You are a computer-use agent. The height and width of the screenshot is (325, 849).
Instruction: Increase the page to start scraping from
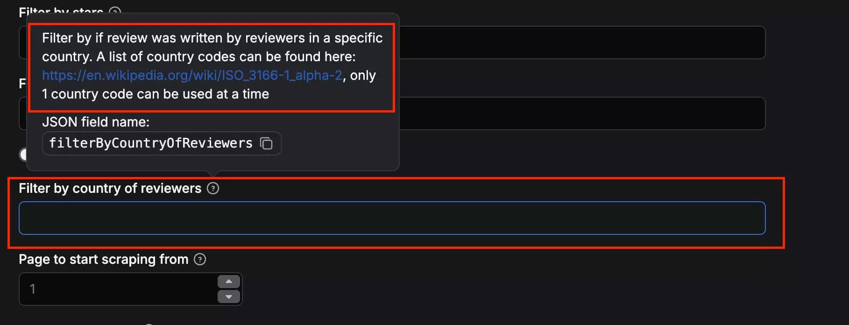[x=229, y=282]
